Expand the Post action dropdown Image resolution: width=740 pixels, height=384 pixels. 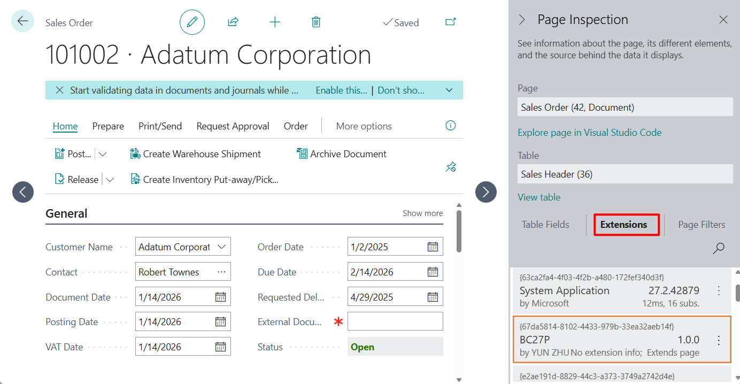point(102,153)
